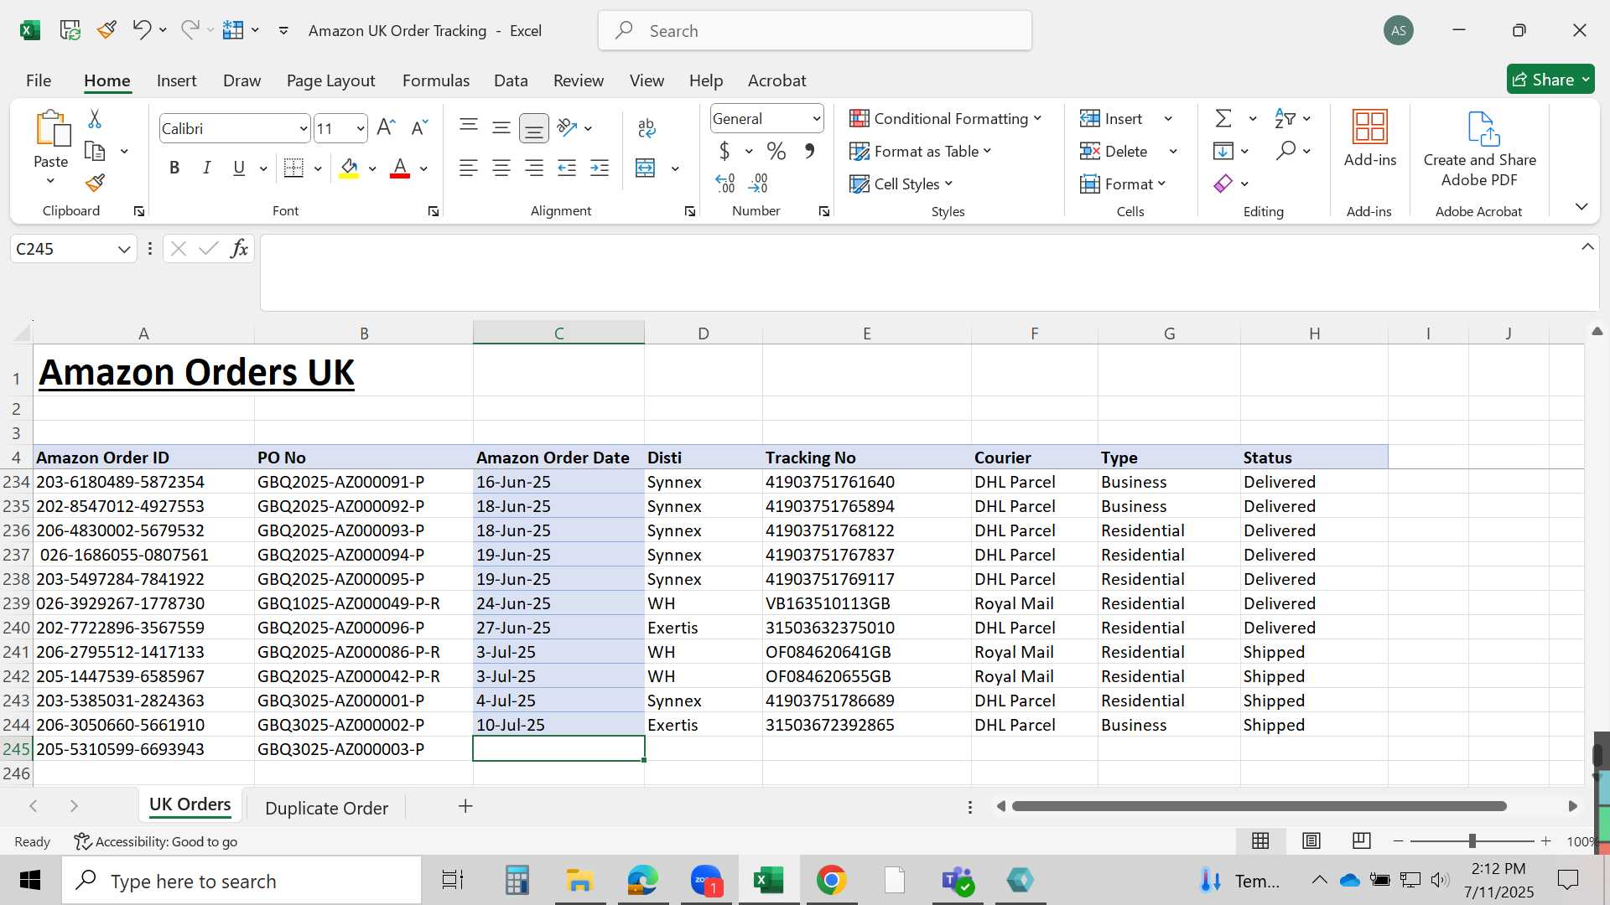Viewport: 1610px width, 905px height.
Task: Open the General number format dropdown
Action: (816, 119)
